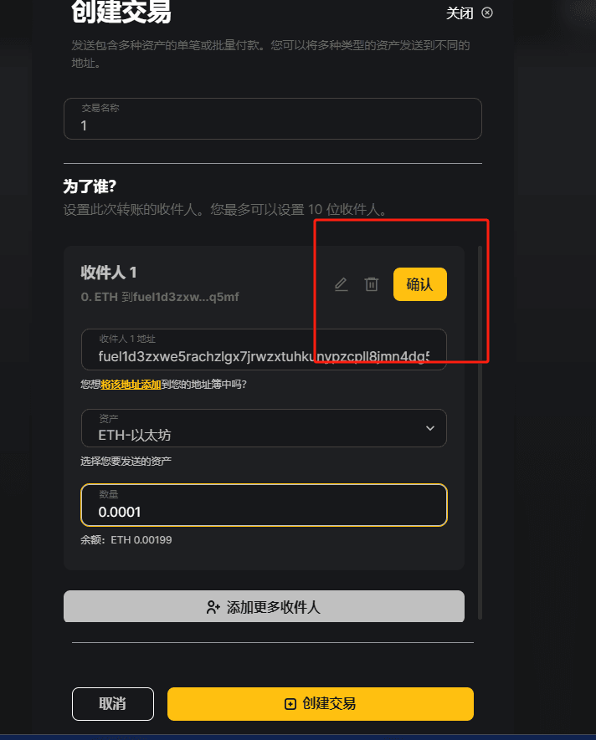Click the 数量 amount field showing 0.0001
Viewport: 596px width, 740px height.
pos(264,505)
